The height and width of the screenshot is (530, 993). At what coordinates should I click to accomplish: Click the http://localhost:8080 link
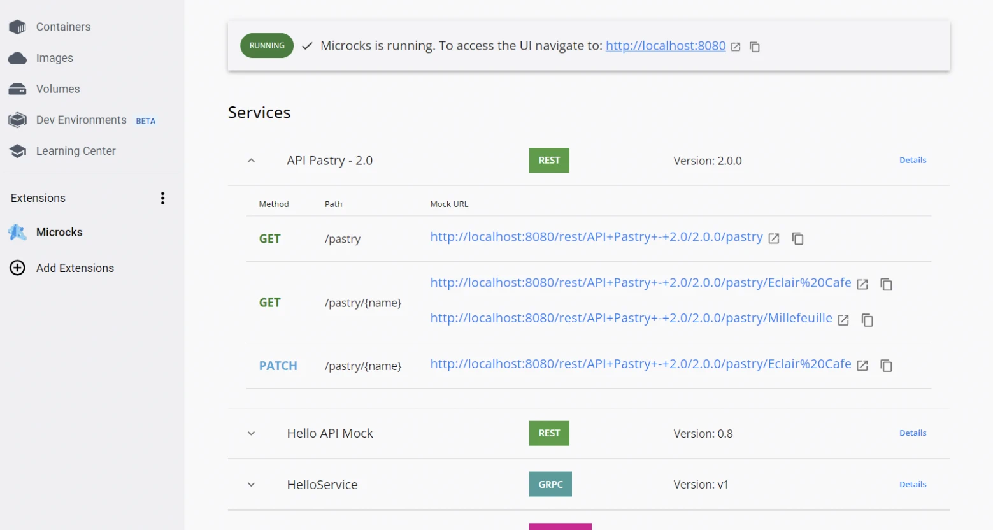pos(665,46)
